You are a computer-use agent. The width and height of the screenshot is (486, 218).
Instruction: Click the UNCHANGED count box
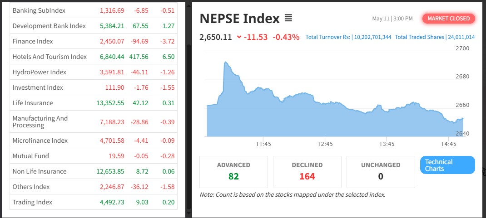(x=381, y=172)
